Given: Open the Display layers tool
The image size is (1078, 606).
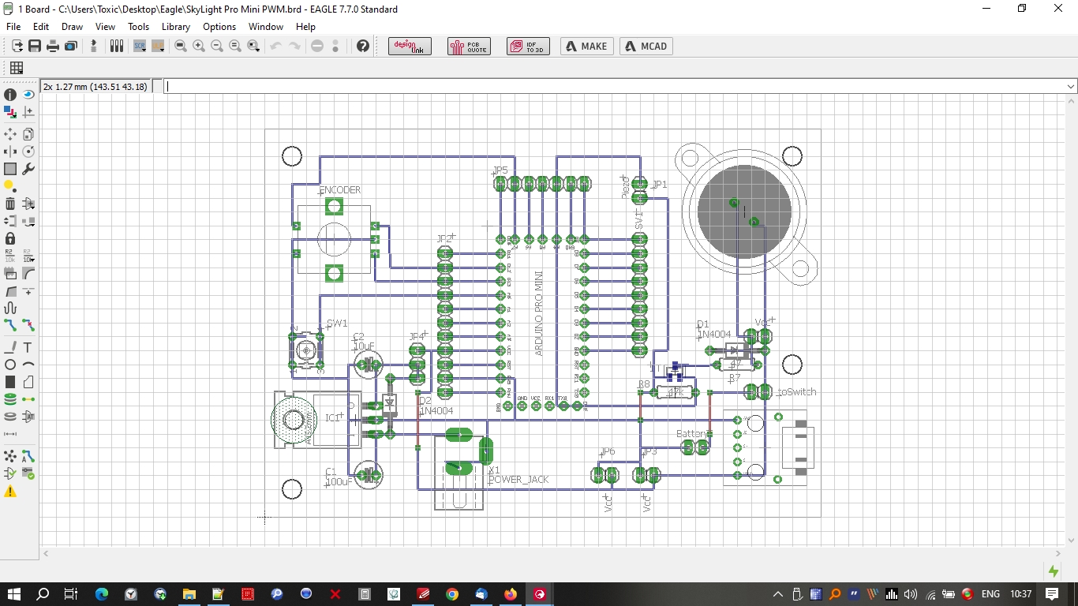Looking at the screenshot, I should tap(10, 112).
